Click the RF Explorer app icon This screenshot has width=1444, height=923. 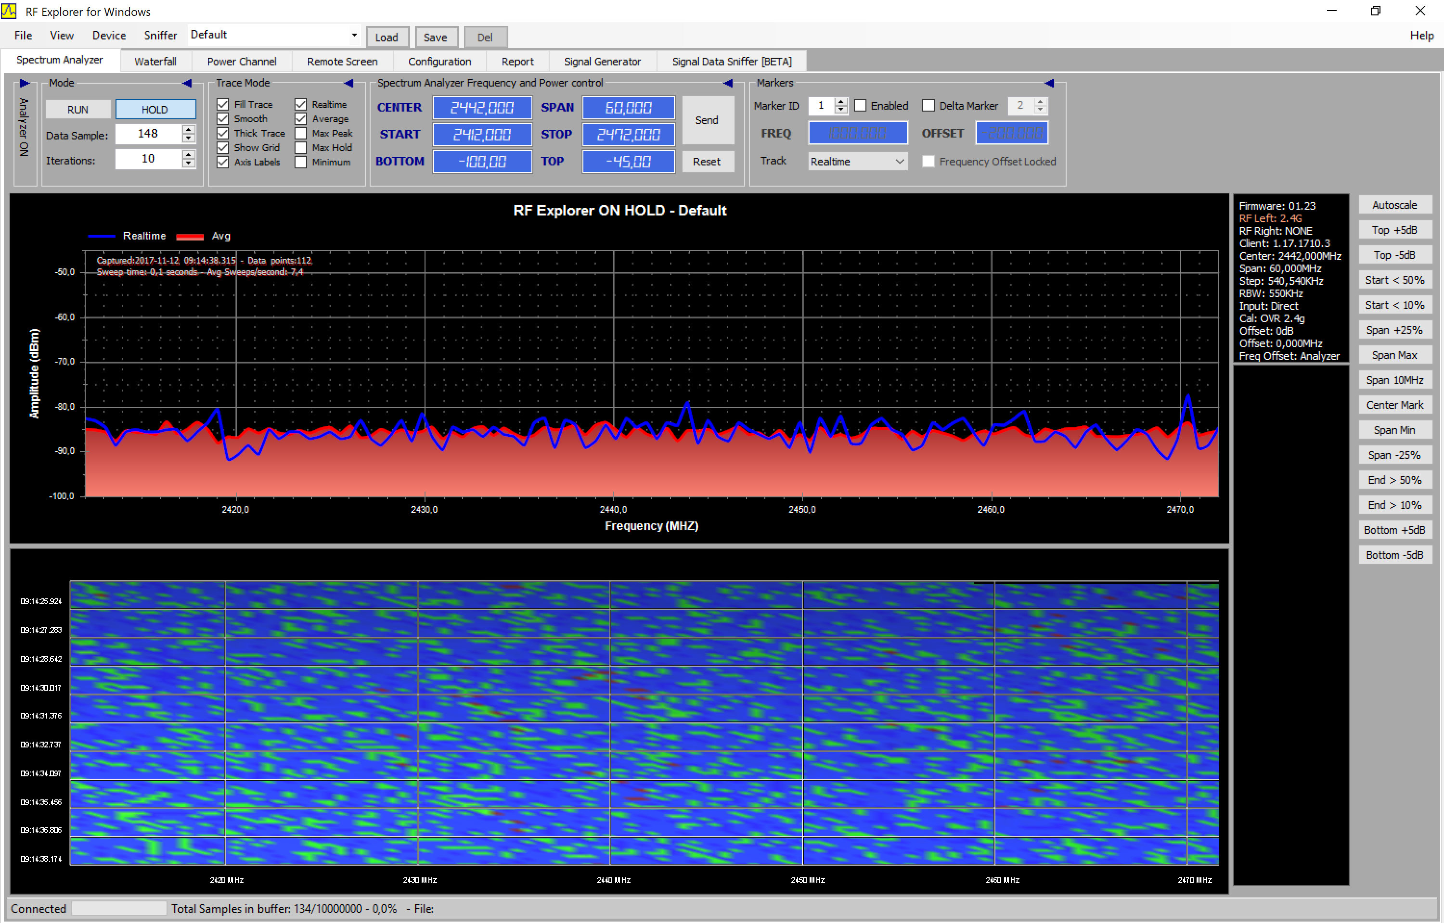pyautogui.click(x=9, y=12)
